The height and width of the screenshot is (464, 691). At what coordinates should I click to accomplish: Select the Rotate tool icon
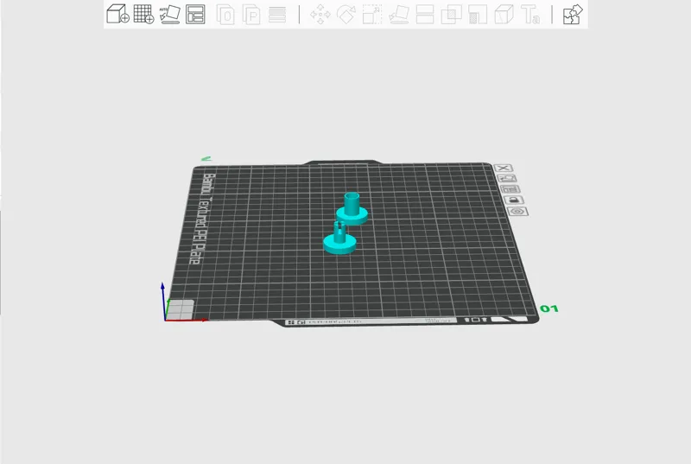tap(346, 15)
